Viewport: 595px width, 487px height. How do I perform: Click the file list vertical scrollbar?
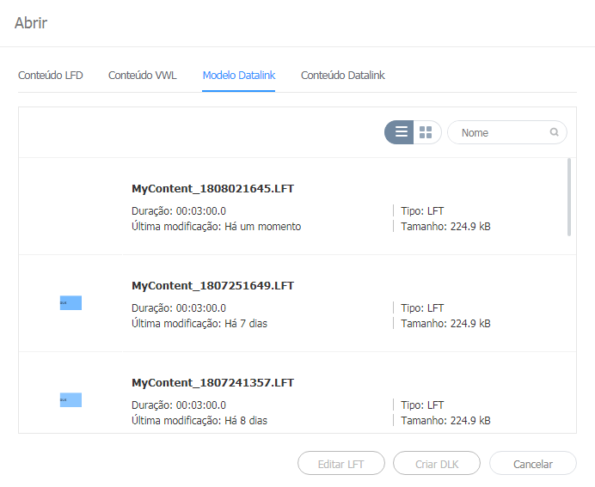pyautogui.click(x=569, y=197)
